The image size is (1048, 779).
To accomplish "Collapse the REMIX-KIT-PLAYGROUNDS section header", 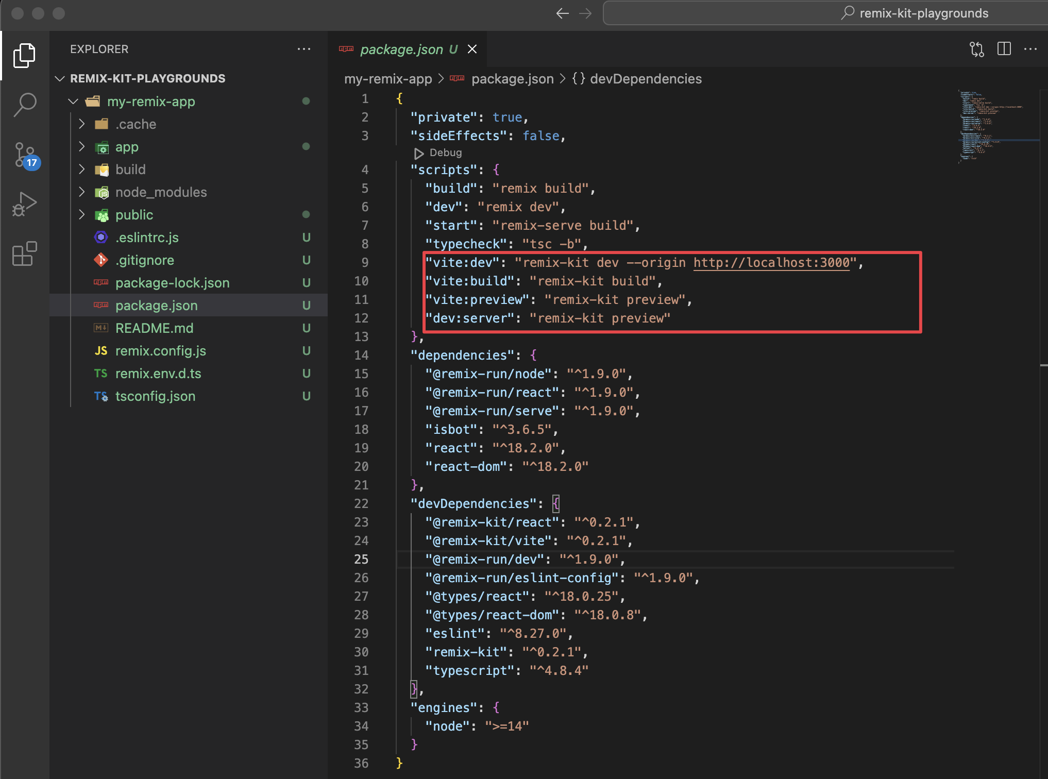I will [147, 78].
